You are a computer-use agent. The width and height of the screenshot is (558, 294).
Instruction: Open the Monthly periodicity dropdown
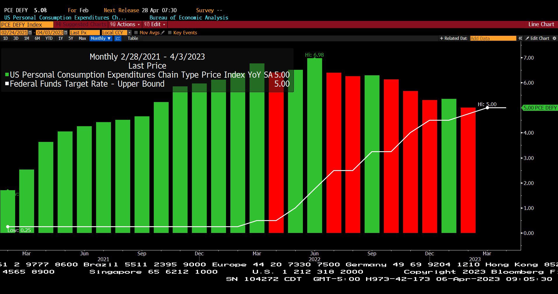[101, 38]
